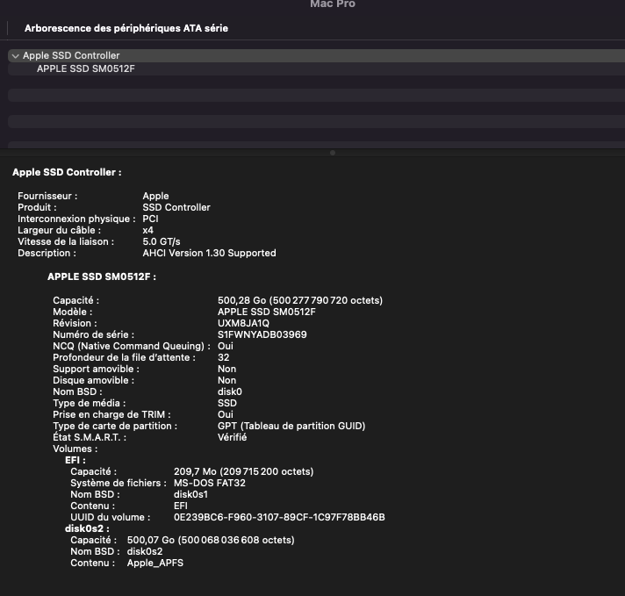The width and height of the screenshot is (625, 596).
Task: Click the 'Support amovible :' label
Action: pyautogui.click(x=96, y=370)
